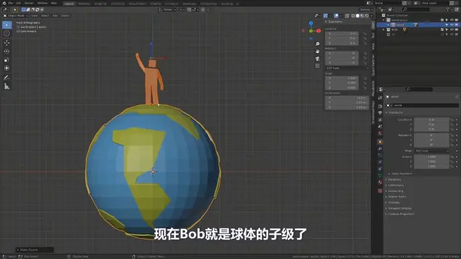Open the File menu
Screen dimensions: 461x259
pyautogui.click(x=10, y=3)
